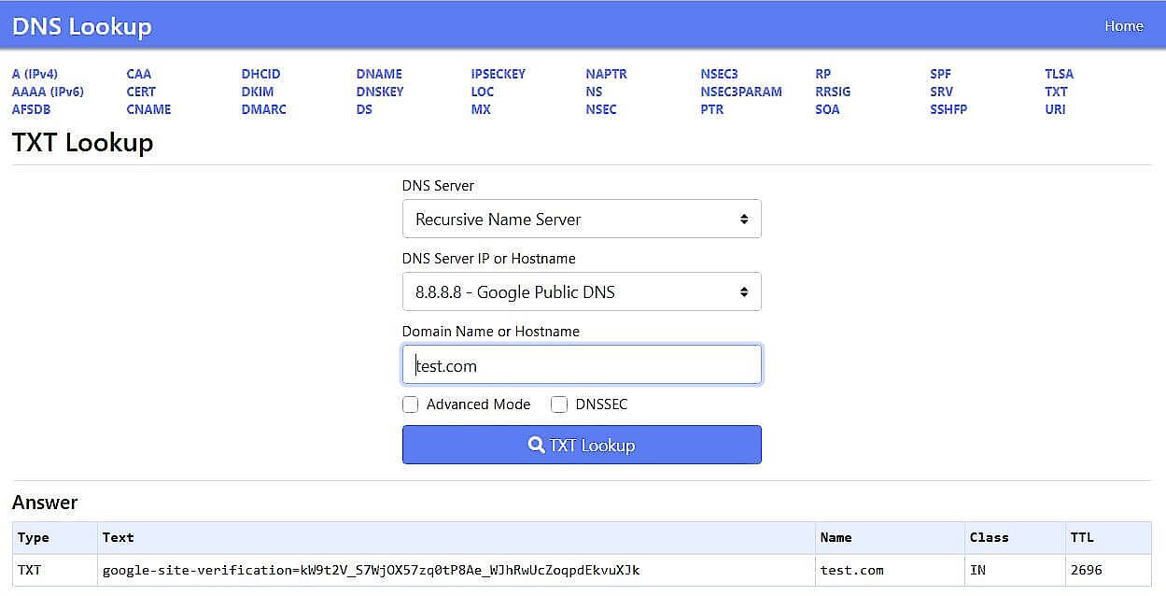Click the DNS Lookup title in the header
The width and height of the screenshot is (1166, 596).
click(80, 25)
